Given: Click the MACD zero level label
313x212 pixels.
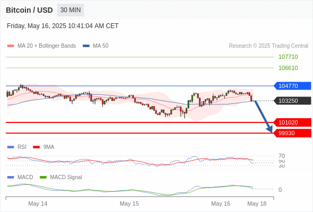Looking at the screenshot, I should coord(280,190).
